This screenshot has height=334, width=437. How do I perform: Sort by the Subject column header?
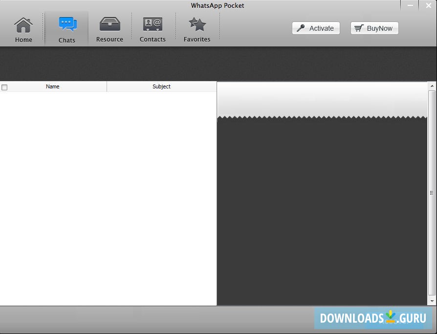coord(162,86)
